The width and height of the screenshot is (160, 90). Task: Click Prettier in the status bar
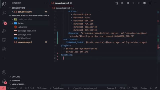pyautogui.click(x=144, y=88)
